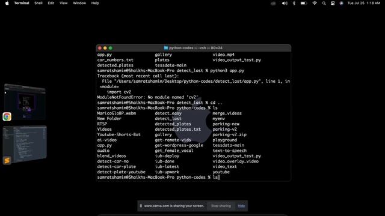
Task: Click the folder icon in Terminal title bar
Action: pos(166,48)
